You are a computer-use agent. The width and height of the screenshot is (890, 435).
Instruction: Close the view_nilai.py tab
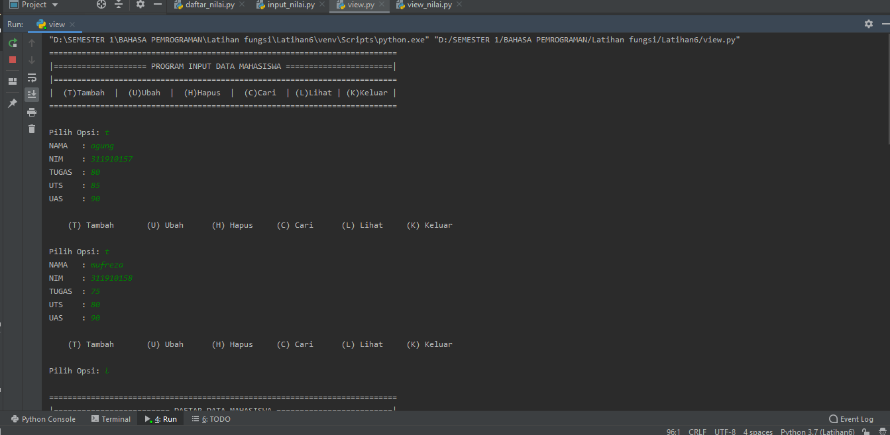coord(459,5)
